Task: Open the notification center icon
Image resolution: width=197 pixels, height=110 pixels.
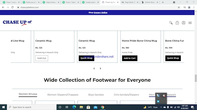Action: pos(192,107)
